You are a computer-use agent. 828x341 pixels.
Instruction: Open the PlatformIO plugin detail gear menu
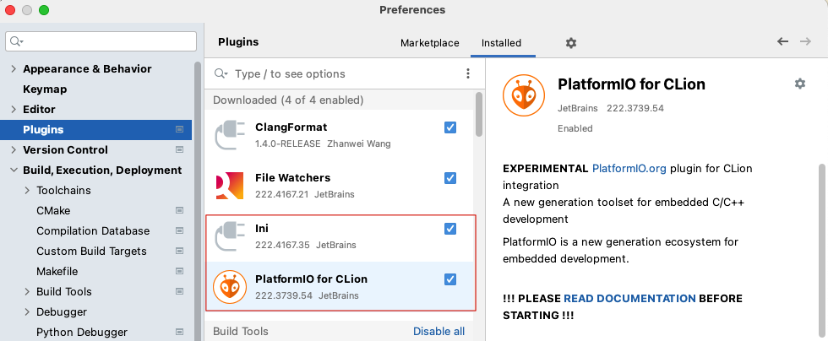pos(799,84)
